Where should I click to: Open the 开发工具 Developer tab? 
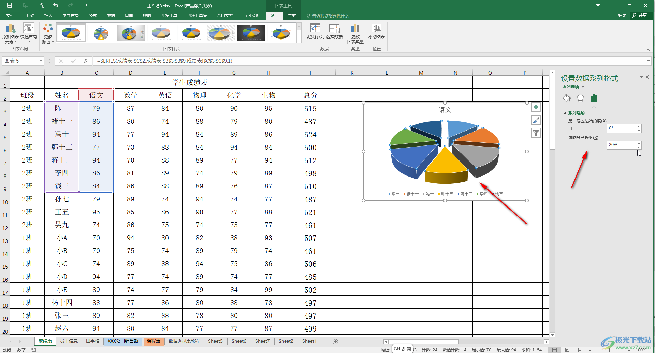click(x=169, y=16)
